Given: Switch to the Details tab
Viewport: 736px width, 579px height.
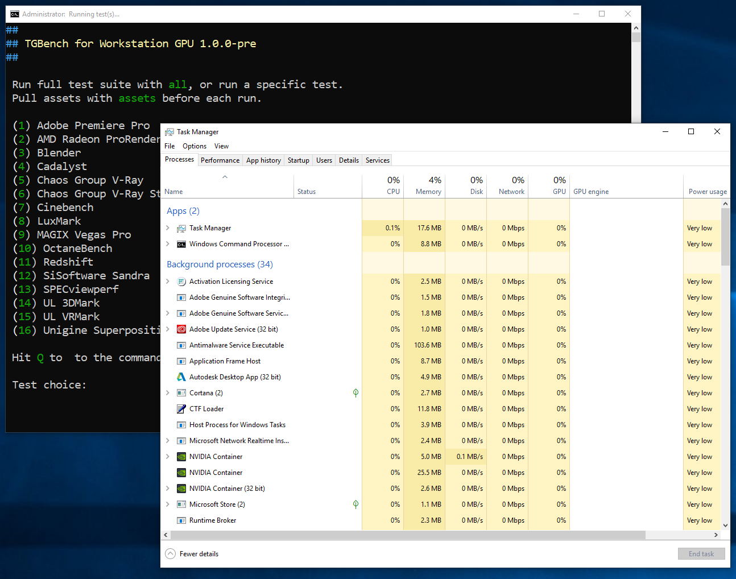Looking at the screenshot, I should [349, 160].
